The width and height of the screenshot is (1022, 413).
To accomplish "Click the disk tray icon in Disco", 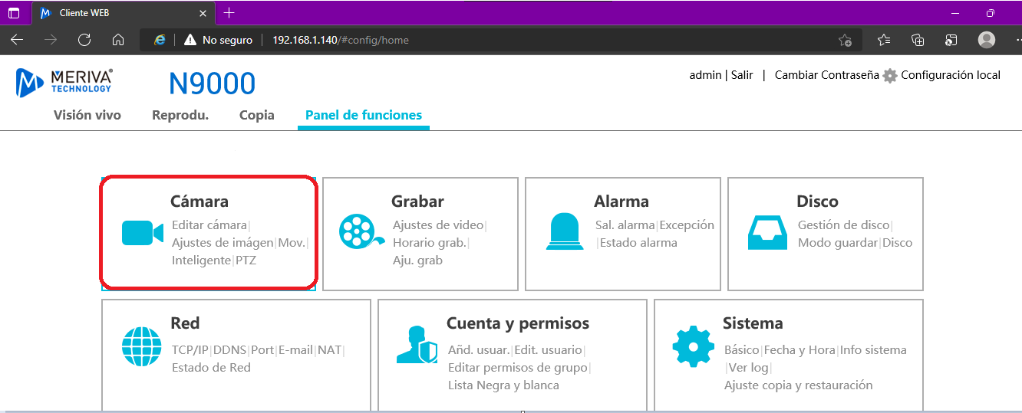I will (x=767, y=232).
